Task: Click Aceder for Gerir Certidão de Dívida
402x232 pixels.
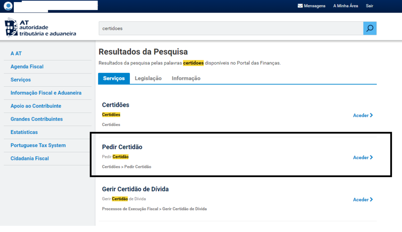Action: click(x=363, y=200)
